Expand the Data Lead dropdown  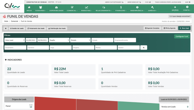pos(15,40)
